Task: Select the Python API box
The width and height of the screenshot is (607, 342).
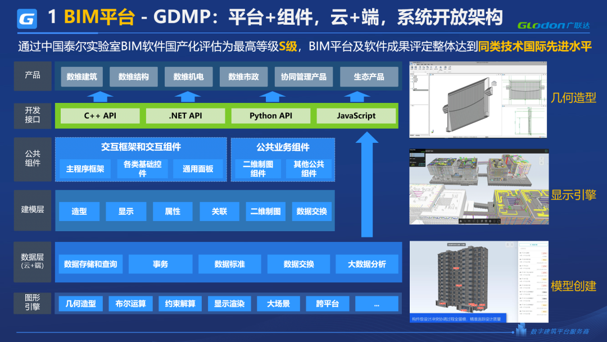Action: (270, 116)
